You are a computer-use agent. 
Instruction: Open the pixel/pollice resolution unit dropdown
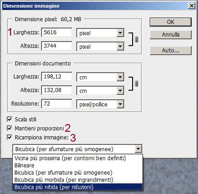point(120,104)
